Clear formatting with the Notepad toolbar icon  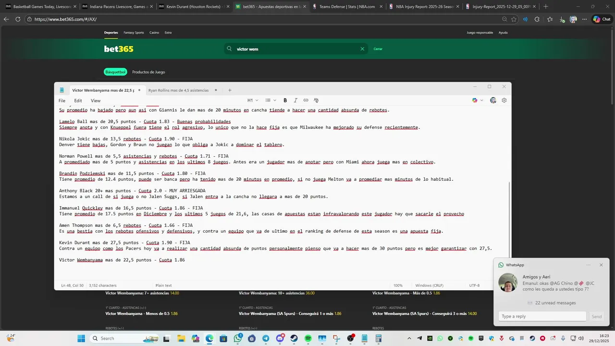[x=316, y=100]
